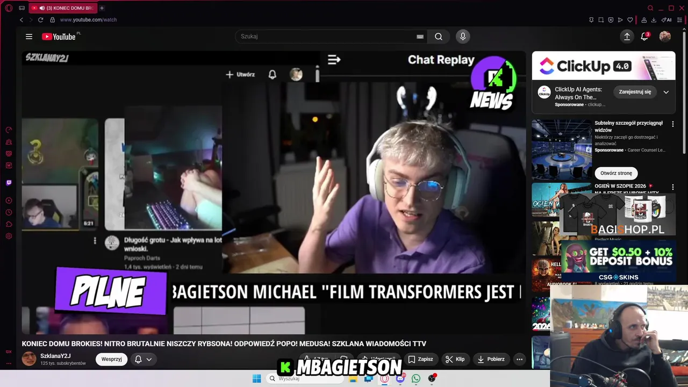
Task: Open Opera flow send icon
Action: [620, 20]
